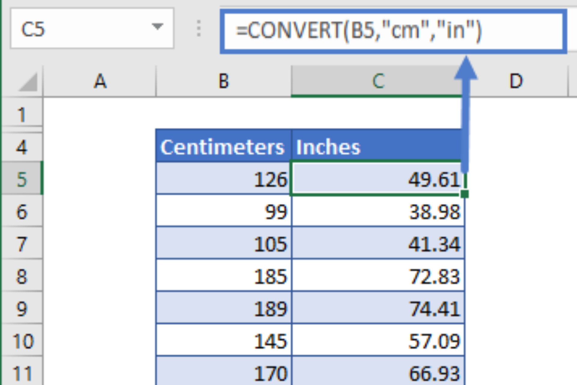Image resolution: width=577 pixels, height=385 pixels.
Task: Click the Centimeters header cell
Action: tap(223, 147)
